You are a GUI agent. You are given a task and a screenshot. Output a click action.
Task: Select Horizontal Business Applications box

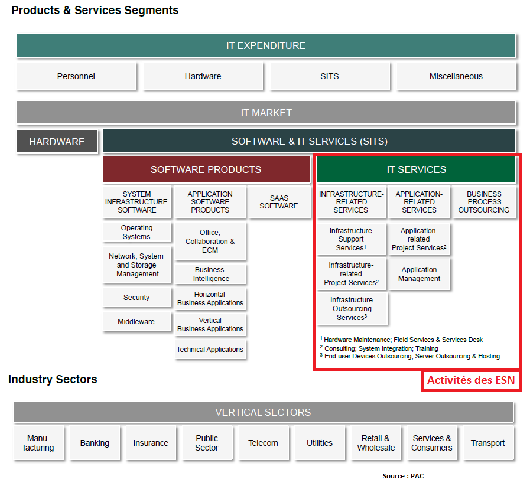(210, 299)
